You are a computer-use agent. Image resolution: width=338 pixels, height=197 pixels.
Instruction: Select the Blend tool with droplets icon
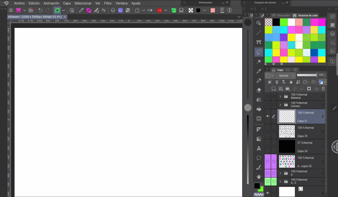(259, 99)
